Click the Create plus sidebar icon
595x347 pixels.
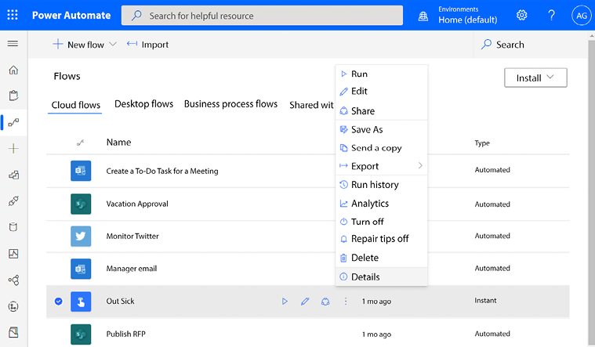tap(13, 148)
